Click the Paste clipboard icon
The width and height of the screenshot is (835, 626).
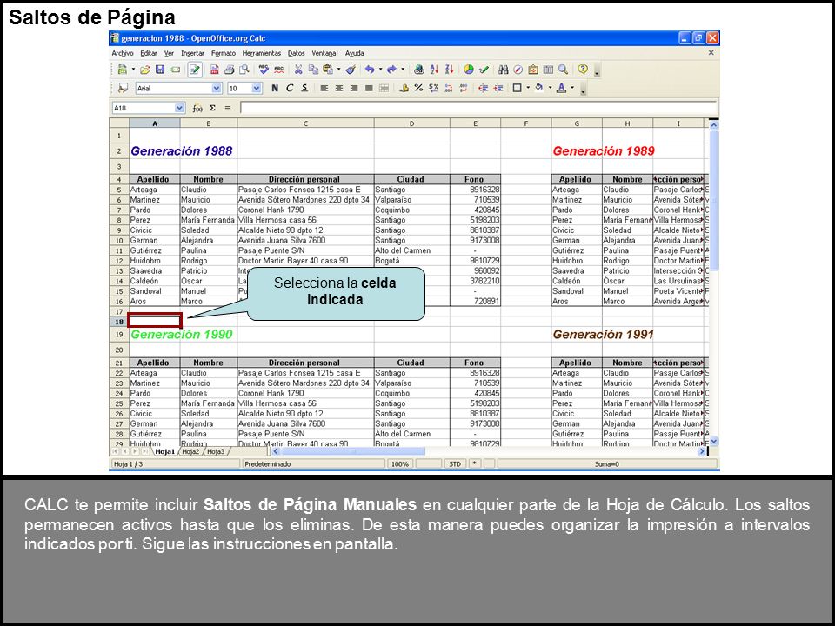pos(328,70)
